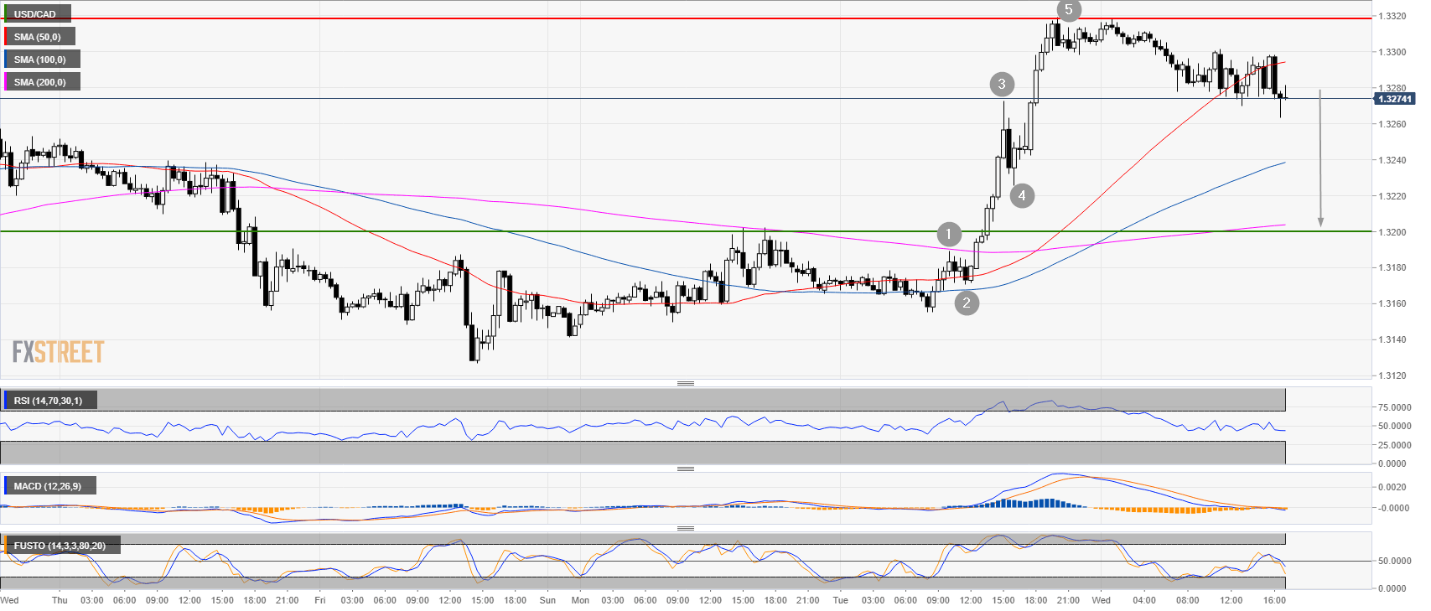Click the 50.0000 level on the RSI scale

[1394, 426]
